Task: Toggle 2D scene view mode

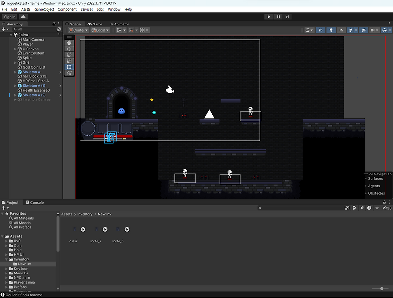Action: [x=321, y=30]
